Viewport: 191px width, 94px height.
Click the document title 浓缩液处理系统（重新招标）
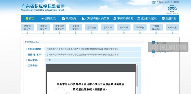tap(90, 89)
